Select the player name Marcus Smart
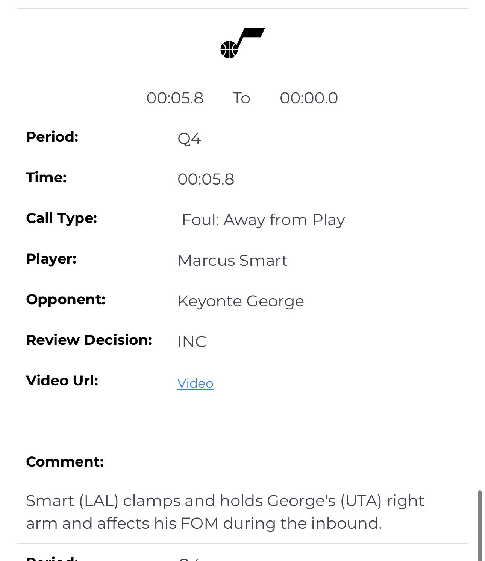Screen dimensions: 485x561 click(x=233, y=260)
